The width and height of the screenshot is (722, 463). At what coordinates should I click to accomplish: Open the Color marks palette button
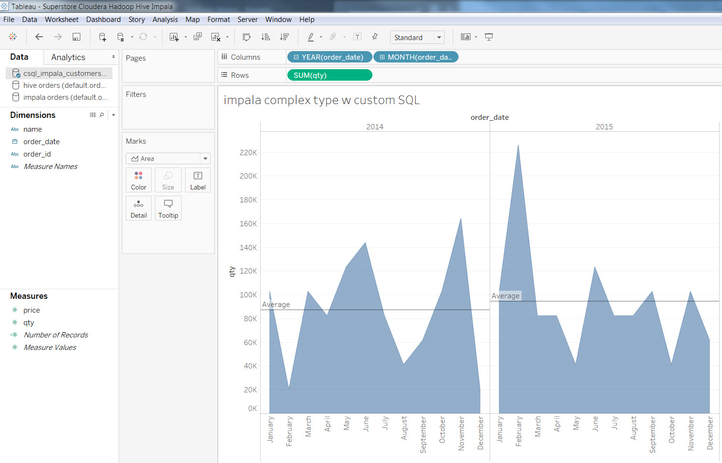click(x=139, y=180)
